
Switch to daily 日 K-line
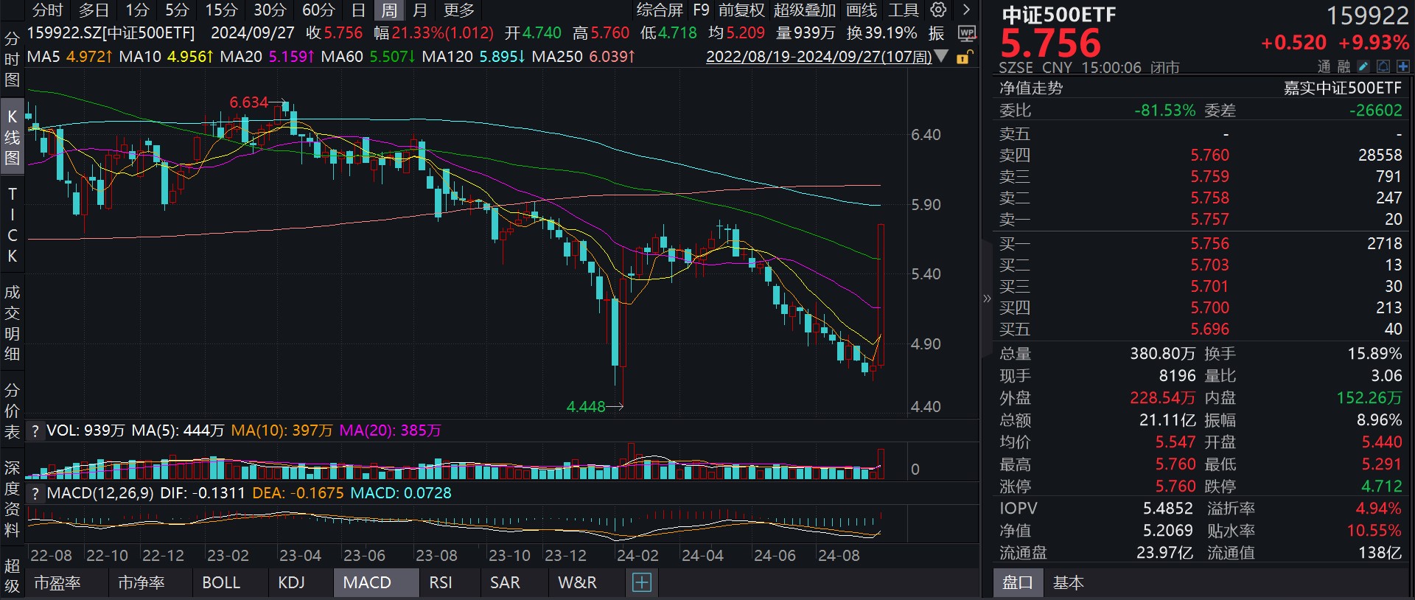(x=358, y=10)
